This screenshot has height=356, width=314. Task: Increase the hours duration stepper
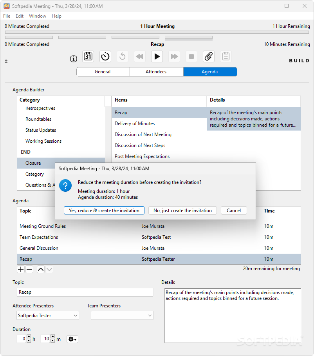coord(29,337)
